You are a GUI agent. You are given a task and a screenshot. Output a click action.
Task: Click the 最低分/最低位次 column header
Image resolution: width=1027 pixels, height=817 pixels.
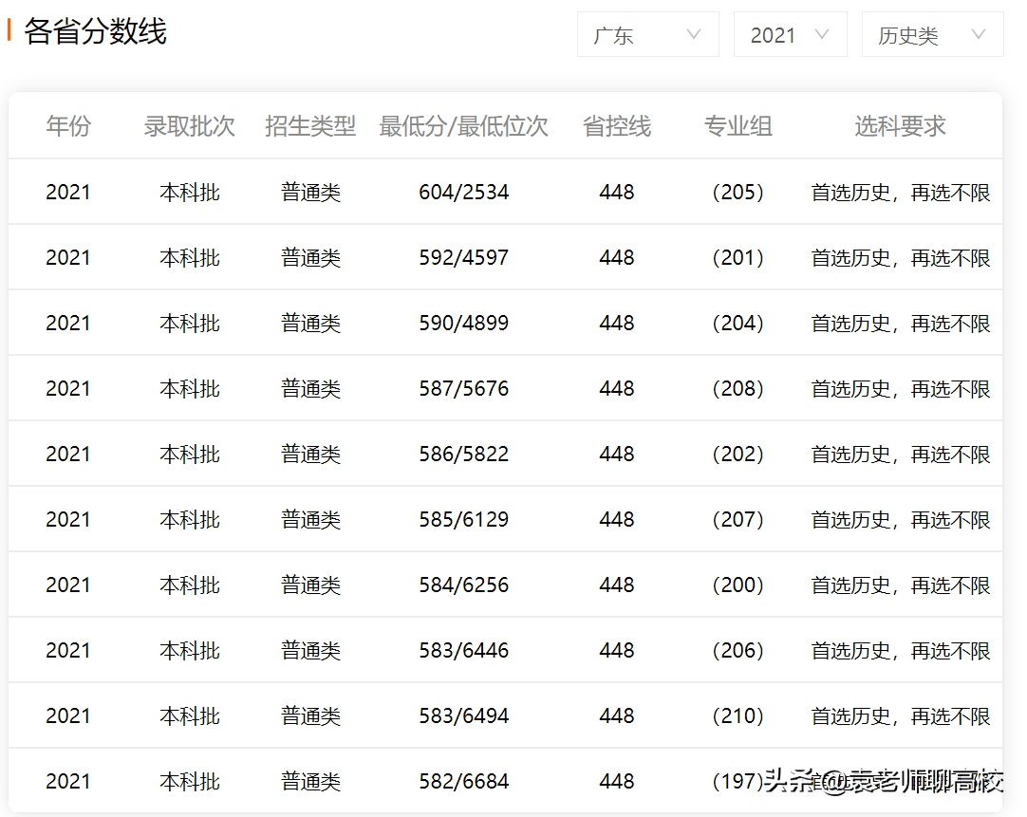[x=463, y=125]
